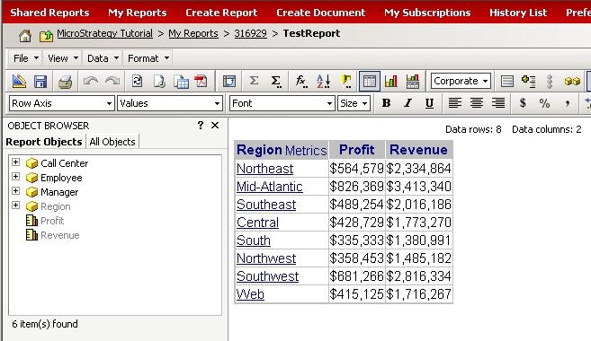The height and width of the screenshot is (341, 591).
Task: Open the Design mode icon
Action: [19, 81]
